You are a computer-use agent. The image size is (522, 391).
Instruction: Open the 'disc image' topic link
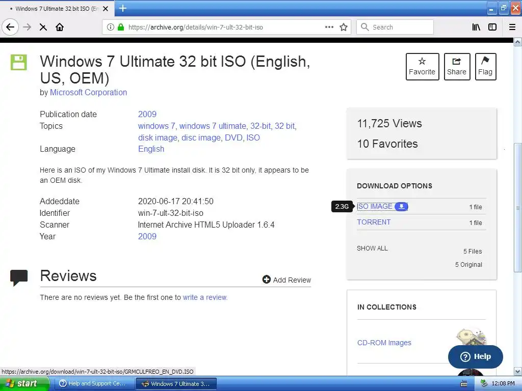(x=201, y=137)
